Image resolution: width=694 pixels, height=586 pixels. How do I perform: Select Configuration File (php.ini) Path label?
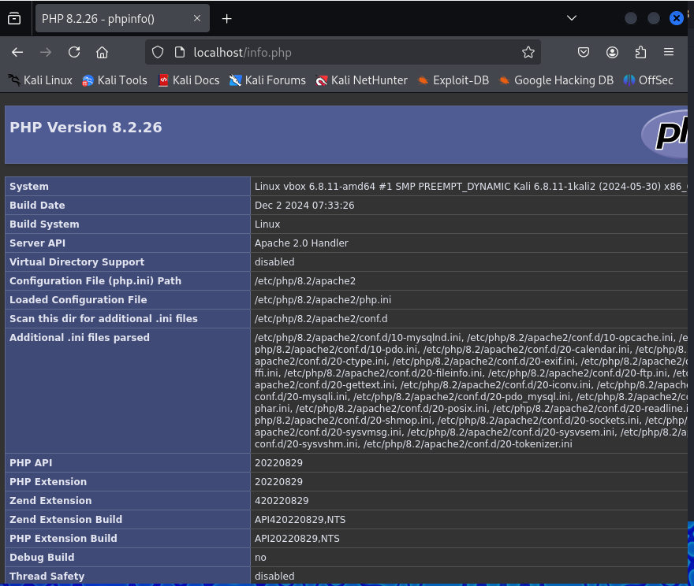pos(95,281)
